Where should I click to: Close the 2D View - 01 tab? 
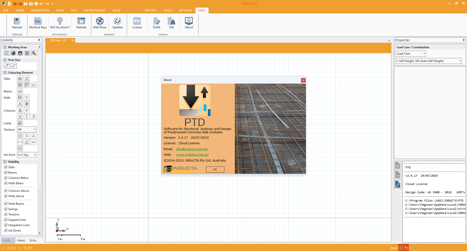click(73, 40)
